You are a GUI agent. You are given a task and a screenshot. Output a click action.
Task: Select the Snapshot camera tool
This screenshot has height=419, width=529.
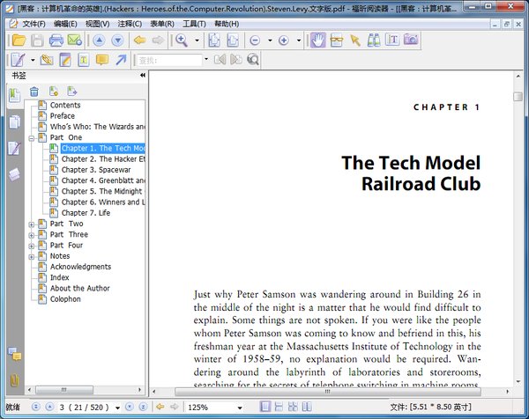coord(412,40)
